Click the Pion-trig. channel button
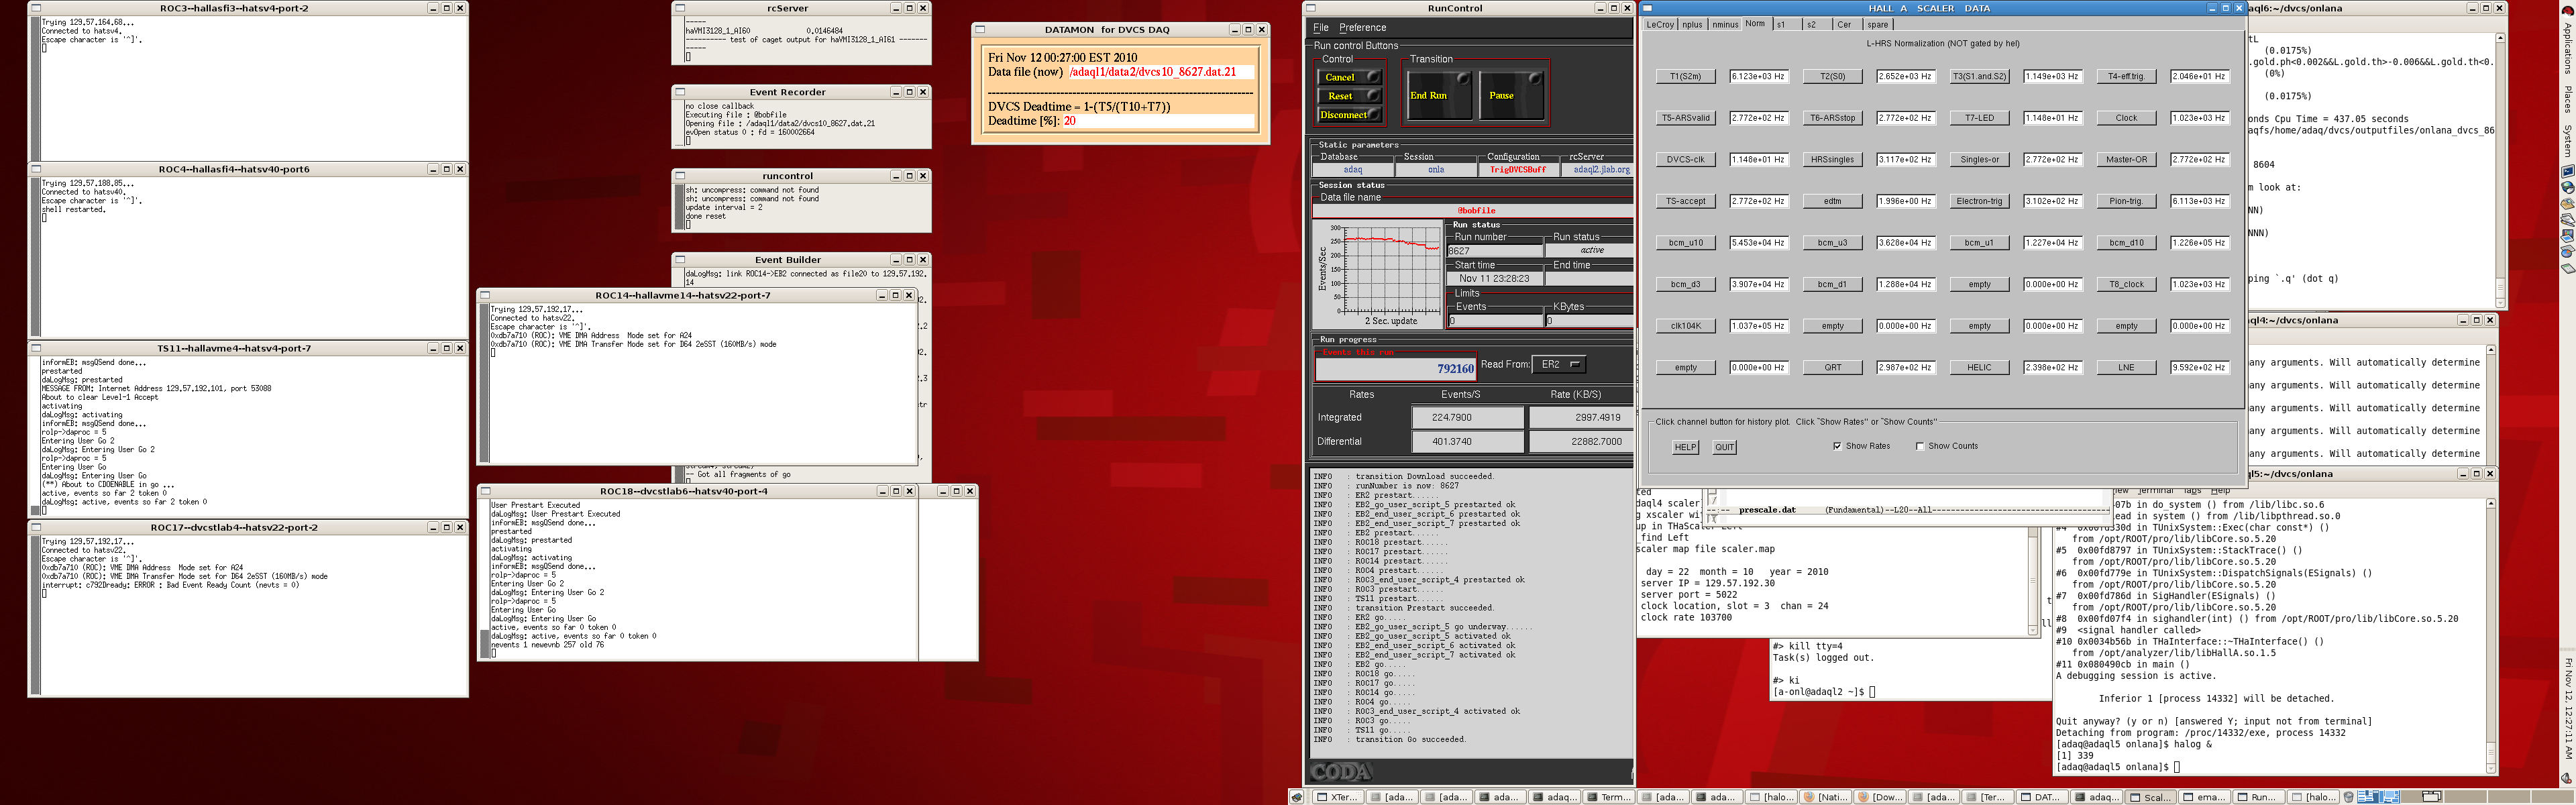The image size is (2576, 805). (2126, 201)
